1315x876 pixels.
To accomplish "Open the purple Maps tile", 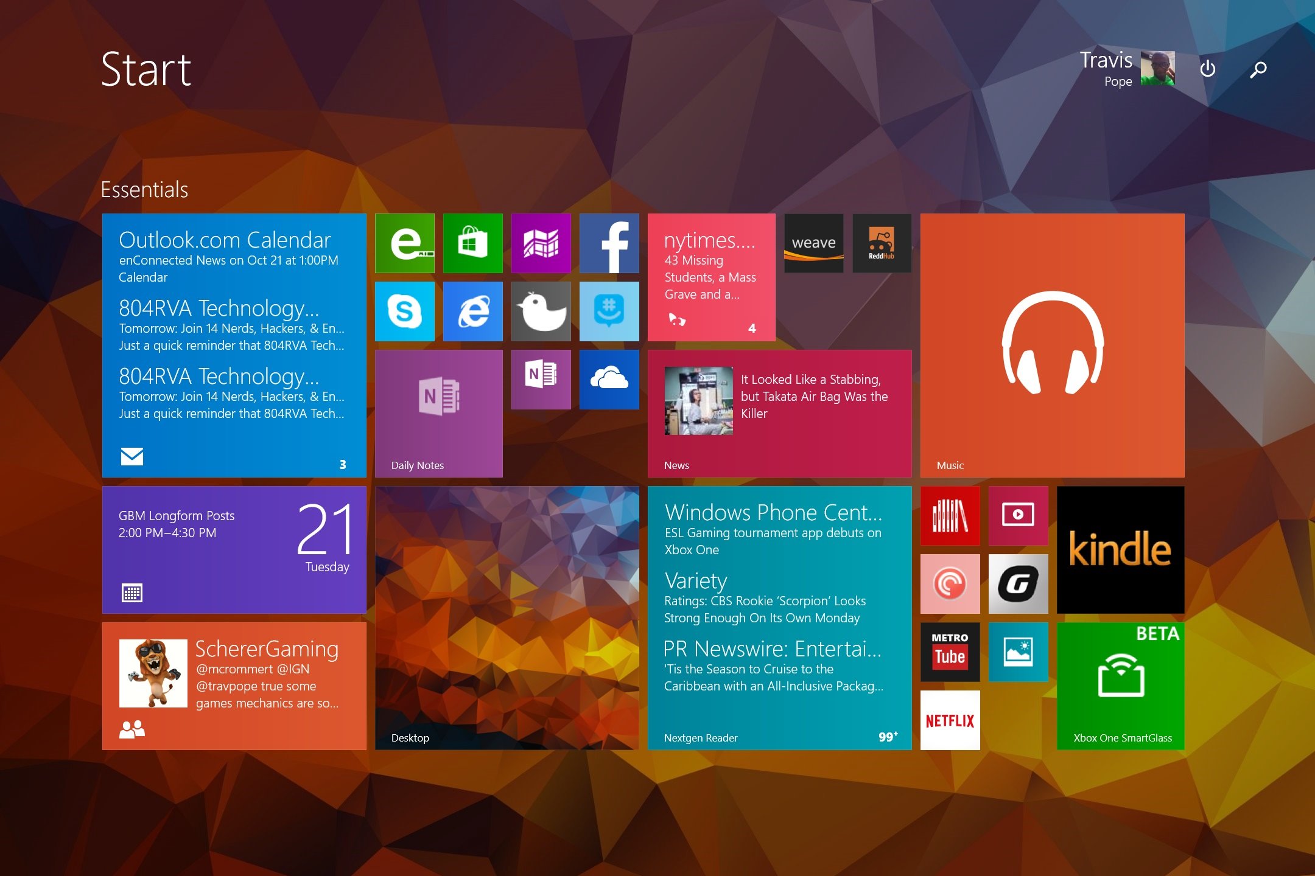I will [541, 243].
